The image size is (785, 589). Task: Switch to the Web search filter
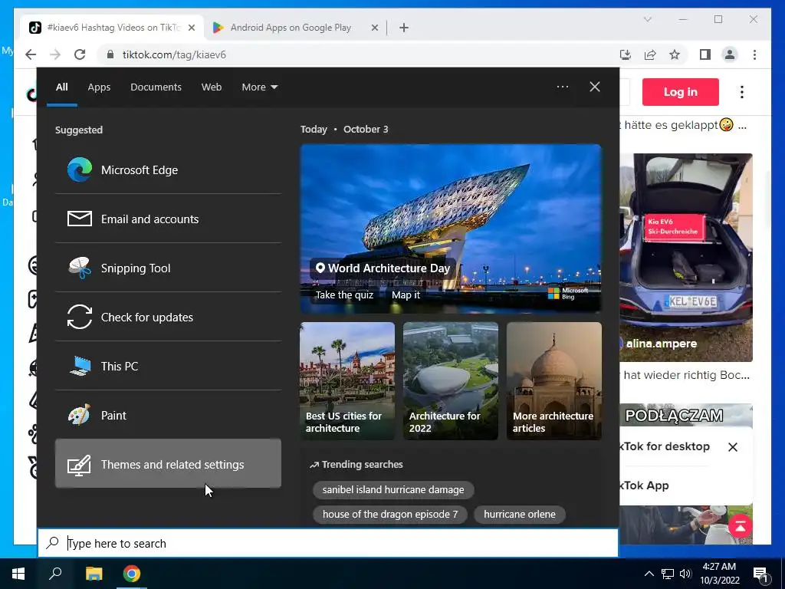point(212,87)
